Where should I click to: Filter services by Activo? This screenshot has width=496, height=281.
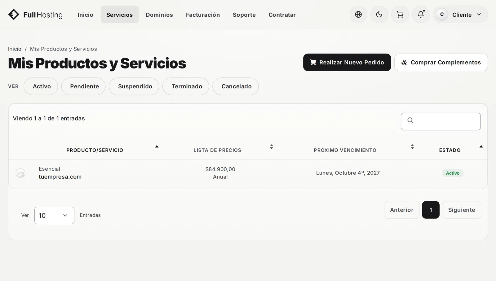(41, 86)
